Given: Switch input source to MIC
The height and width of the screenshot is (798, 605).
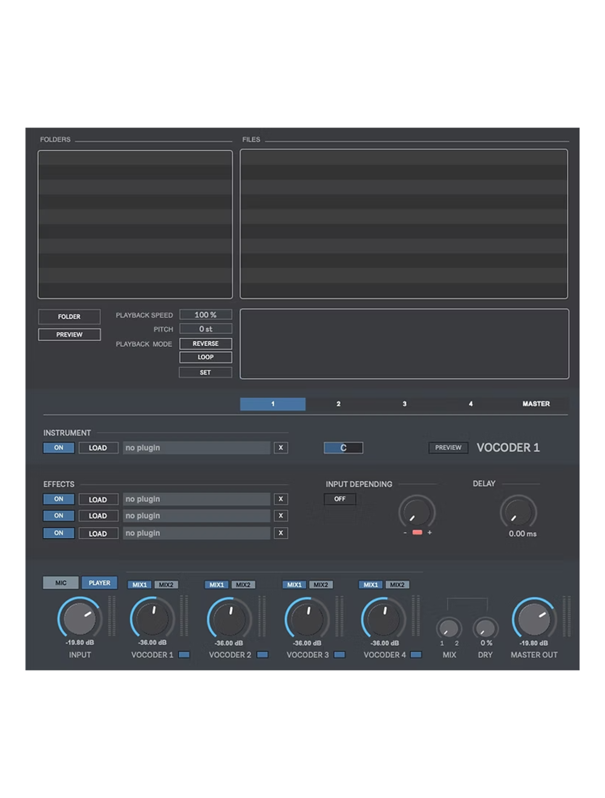Looking at the screenshot, I should [59, 582].
